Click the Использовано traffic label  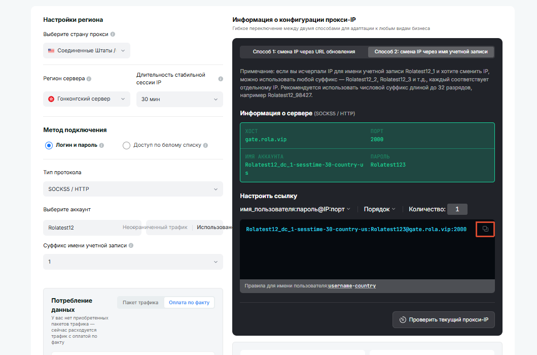215,228
